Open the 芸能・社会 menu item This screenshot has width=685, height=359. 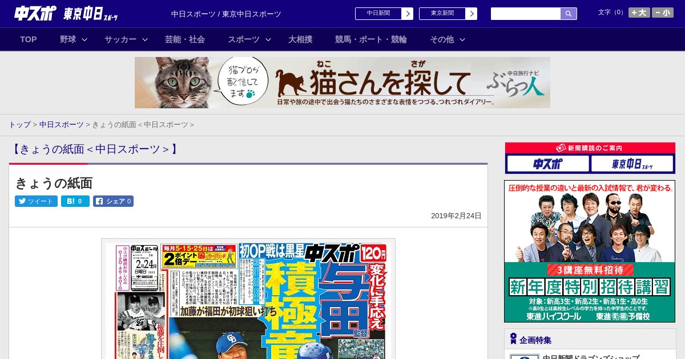tap(185, 39)
